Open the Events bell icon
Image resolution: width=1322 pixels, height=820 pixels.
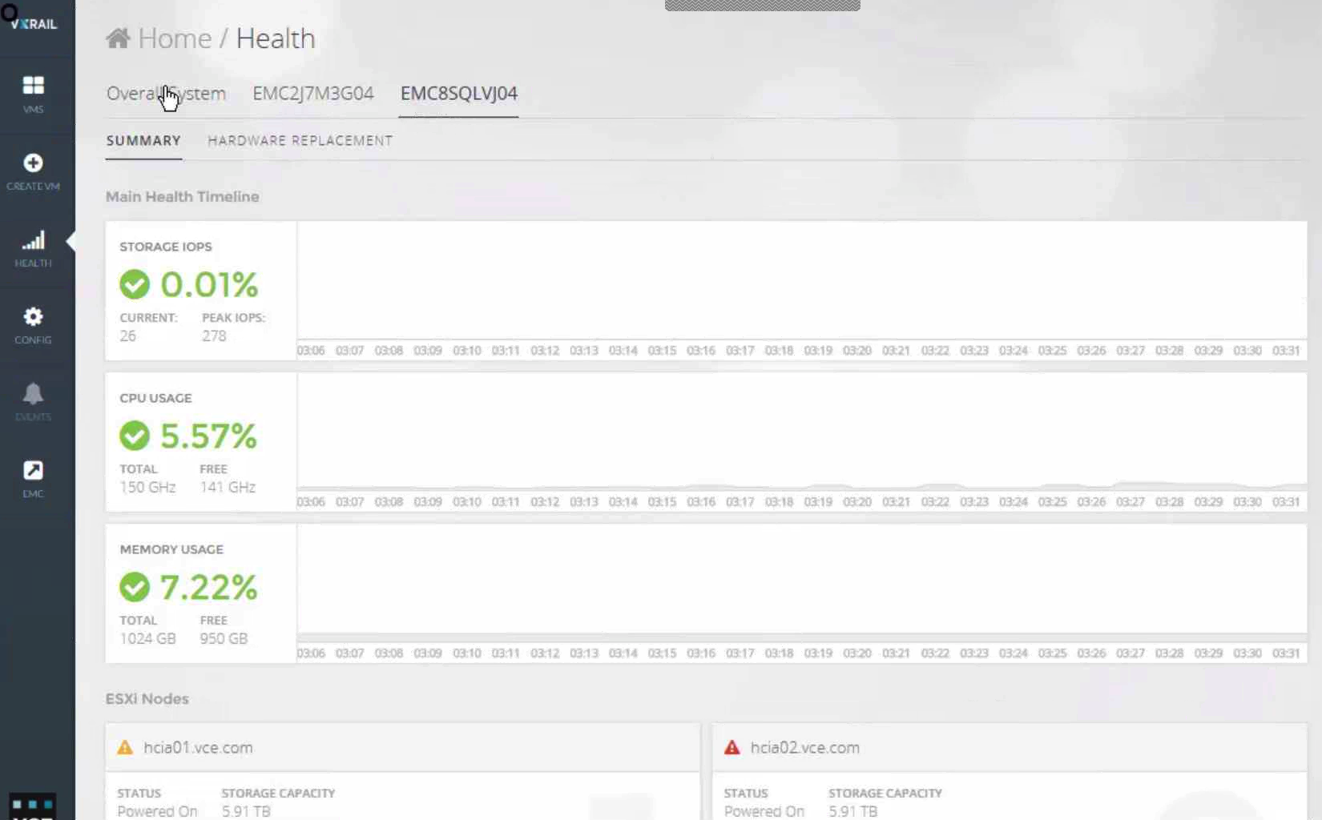point(33,394)
